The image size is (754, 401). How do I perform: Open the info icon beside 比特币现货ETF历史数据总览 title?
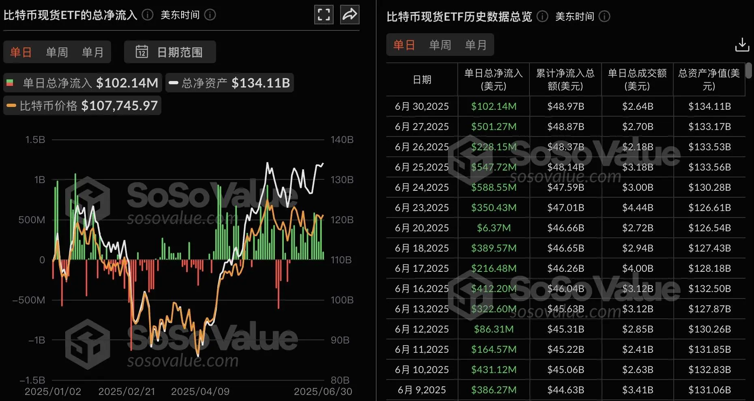click(x=542, y=17)
